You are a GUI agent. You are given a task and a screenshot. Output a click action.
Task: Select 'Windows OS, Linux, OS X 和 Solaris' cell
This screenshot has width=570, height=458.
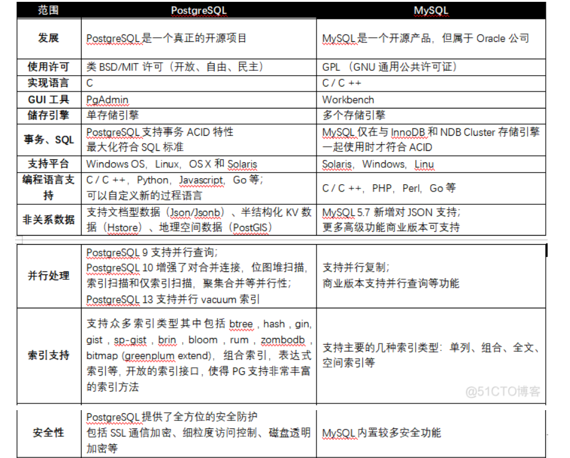click(199, 164)
